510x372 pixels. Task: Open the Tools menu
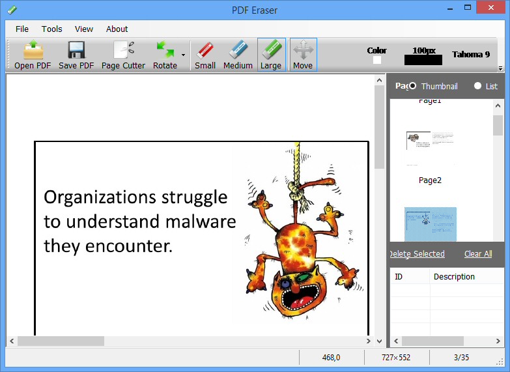click(x=51, y=29)
